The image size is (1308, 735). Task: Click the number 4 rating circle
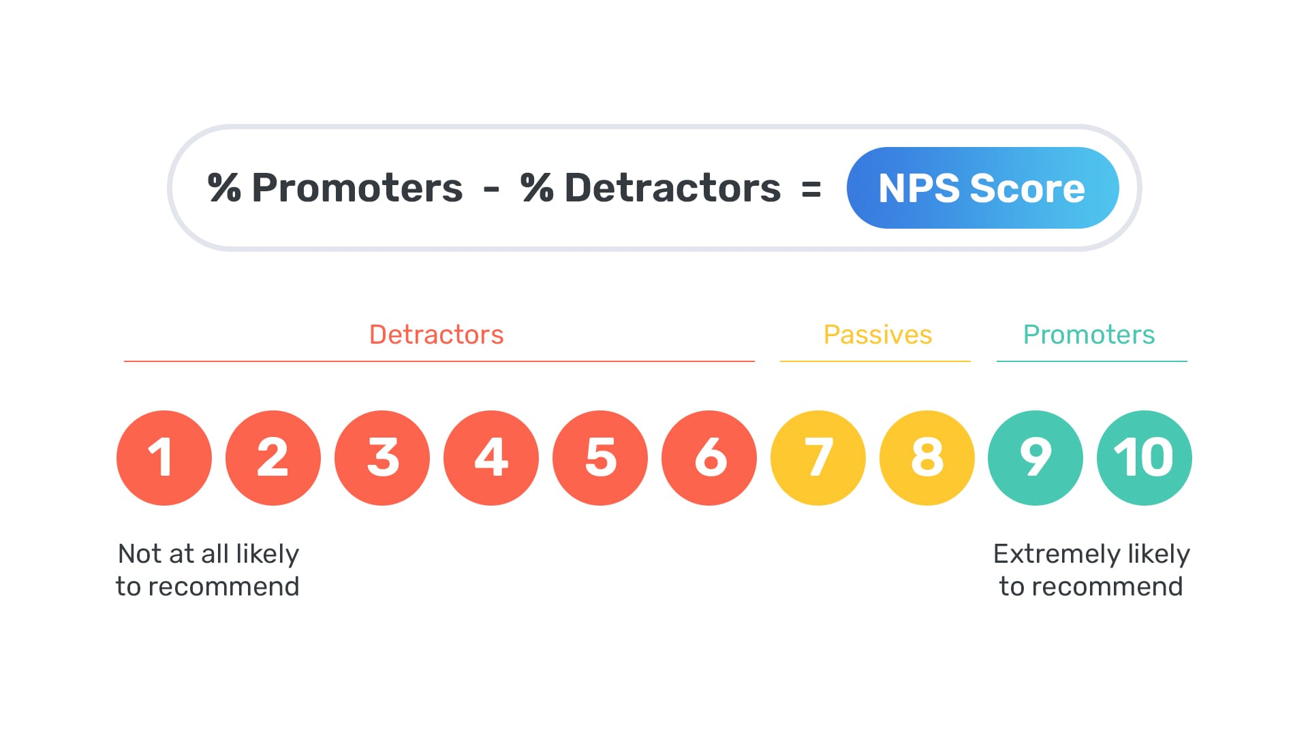(x=491, y=458)
